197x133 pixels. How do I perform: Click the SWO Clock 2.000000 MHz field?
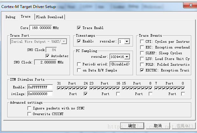coord(46,62)
